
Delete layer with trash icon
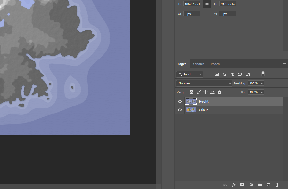click(277, 185)
